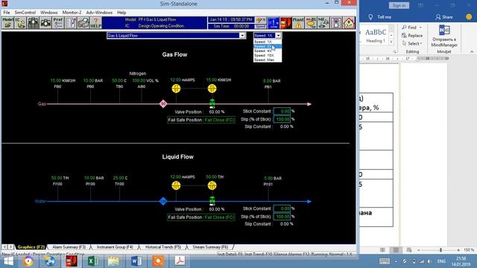Image resolution: width=477 pixels, height=268 pixels.
Task: Click the document with pencil icon
Action: [x=71, y=23]
